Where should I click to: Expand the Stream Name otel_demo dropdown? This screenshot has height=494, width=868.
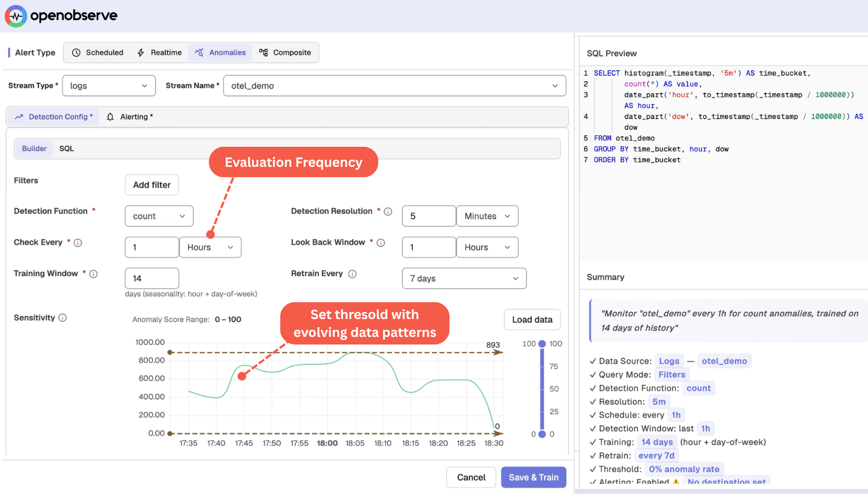click(x=395, y=86)
